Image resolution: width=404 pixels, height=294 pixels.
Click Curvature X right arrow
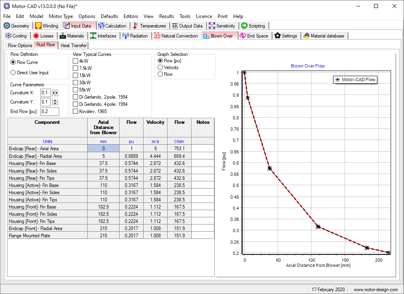[x=56, y=93]
